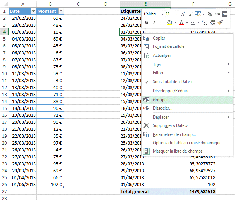Choose Actualiser in the context menu
235x200 pixels.
point(187,55)
